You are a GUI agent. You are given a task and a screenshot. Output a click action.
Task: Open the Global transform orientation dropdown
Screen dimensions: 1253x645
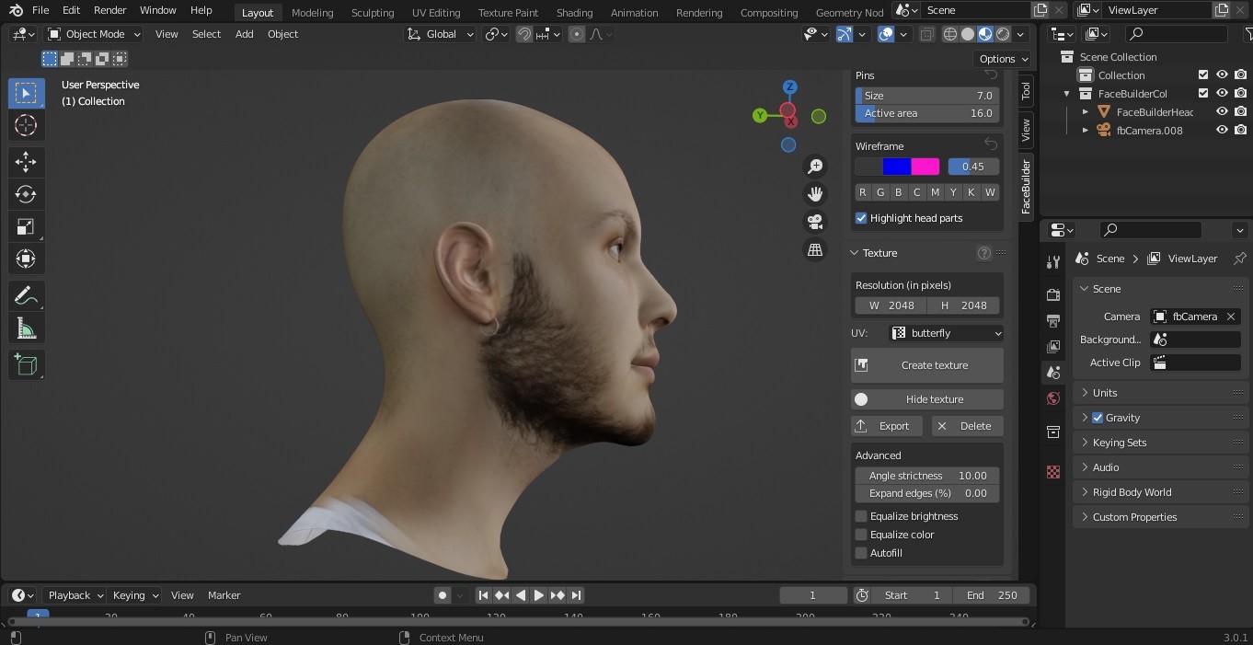coord(441,34)
